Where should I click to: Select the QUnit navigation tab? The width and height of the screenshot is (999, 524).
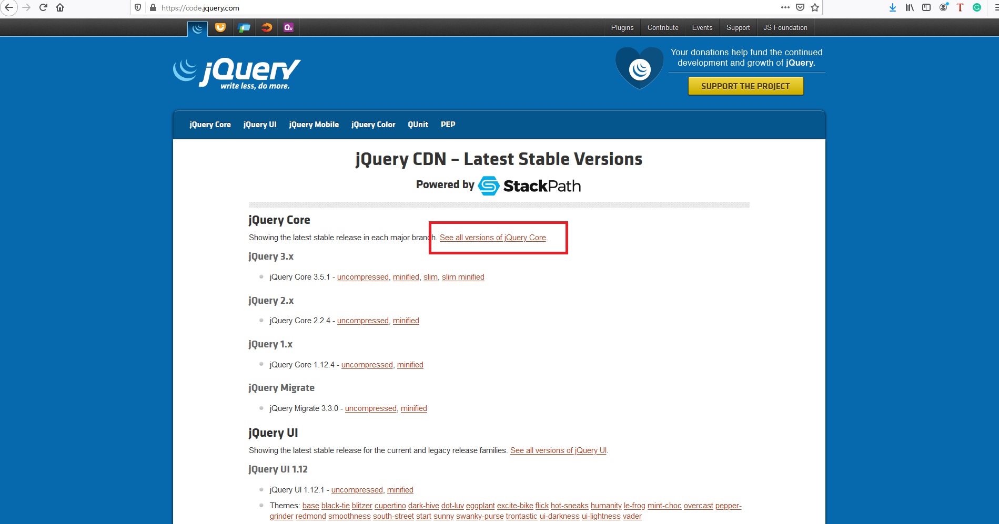(x=418, y=125)
